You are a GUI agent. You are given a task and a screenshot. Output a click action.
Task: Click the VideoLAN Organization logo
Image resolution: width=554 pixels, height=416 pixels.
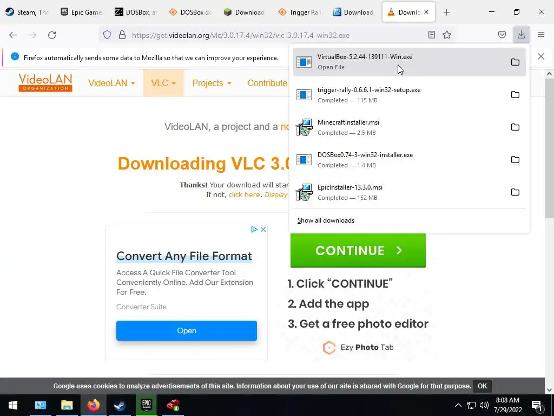click(x=45, y=83)
